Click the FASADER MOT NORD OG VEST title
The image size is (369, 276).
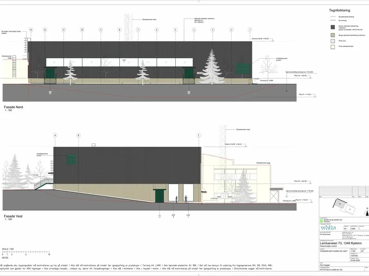click(333, 251)
